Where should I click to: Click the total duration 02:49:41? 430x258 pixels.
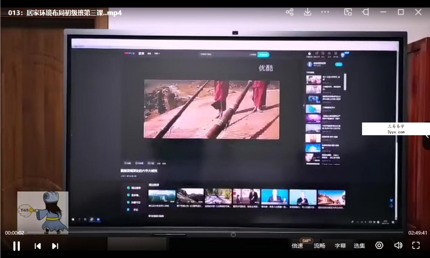tap(418, 233)
